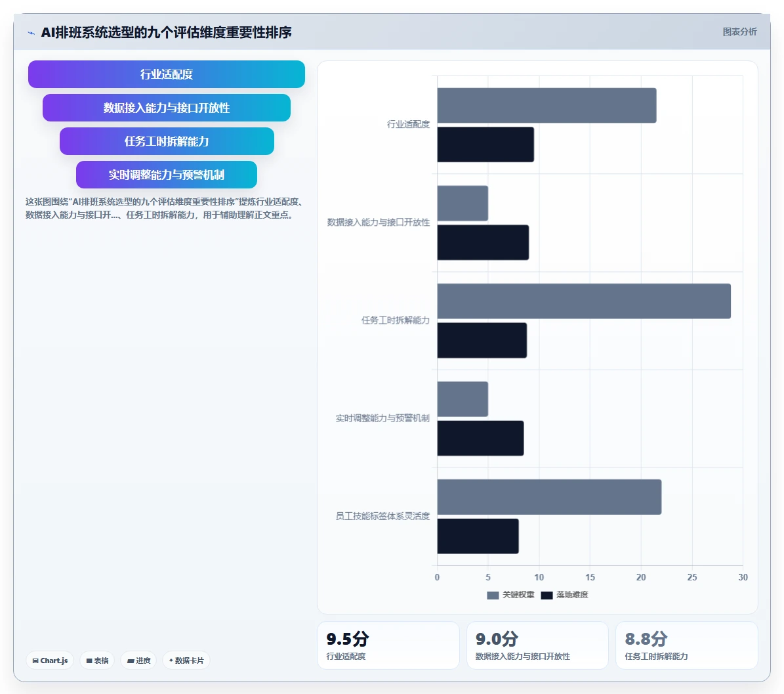Click the 9.5分 行业适配度 score card
Screen dimensions: 784x694
(388, 645)
